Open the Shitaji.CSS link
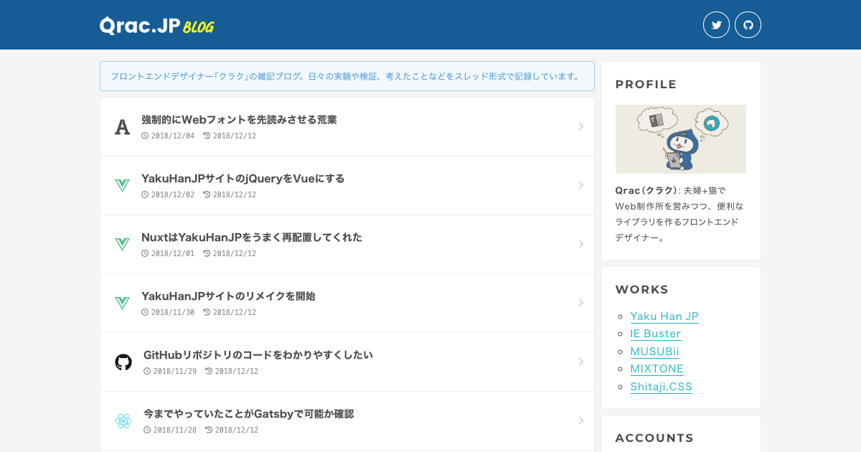 click(661, 387)
